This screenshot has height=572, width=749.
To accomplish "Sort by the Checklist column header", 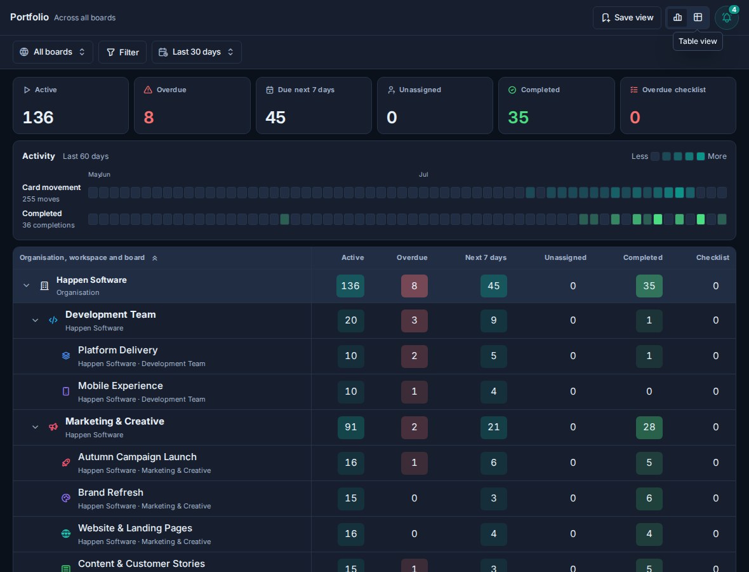I will click(x=712, y=257).
